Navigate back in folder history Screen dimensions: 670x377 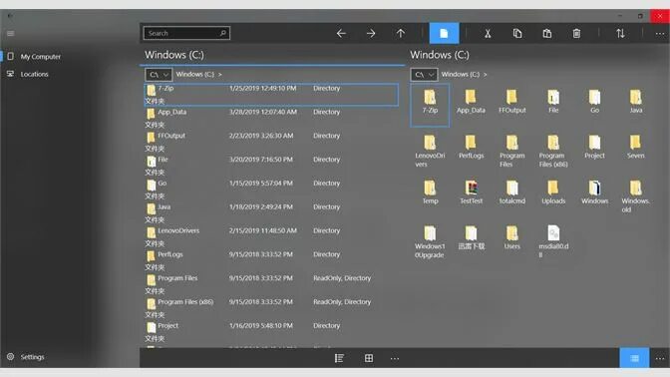[x=341, y=33]
